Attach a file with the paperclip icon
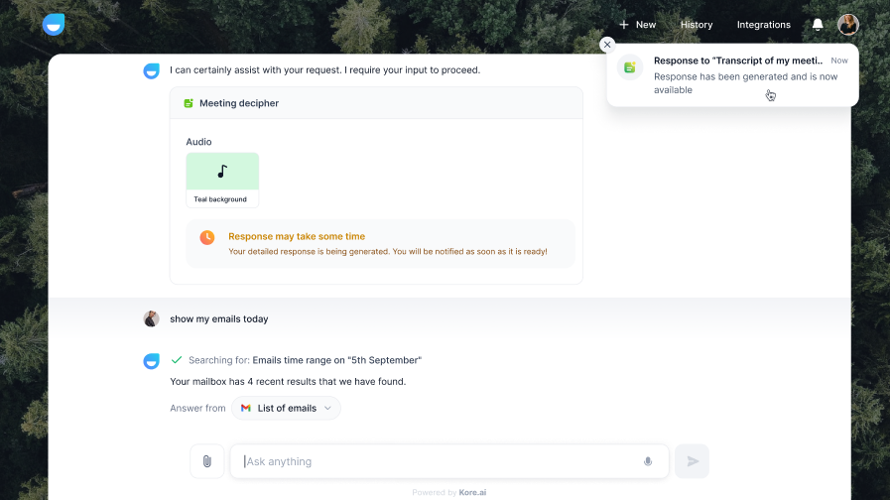 click(x=207, y=461)
